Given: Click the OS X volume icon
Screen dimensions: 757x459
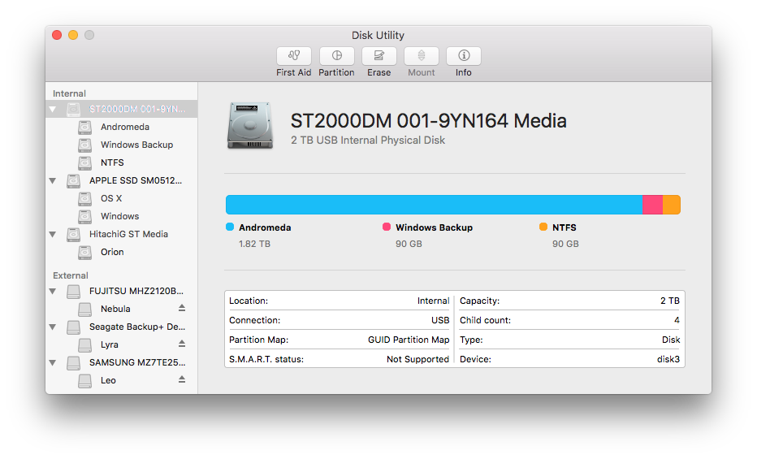Looking at the screenshot, I should click(x=85, y=198).
